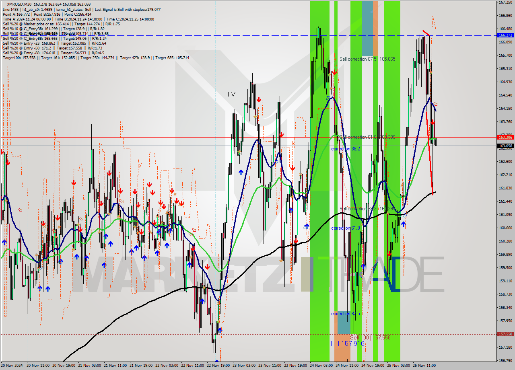The image size is (515, 370).
Task: Select the blue 166.273 price level tag
Action: 506,35
